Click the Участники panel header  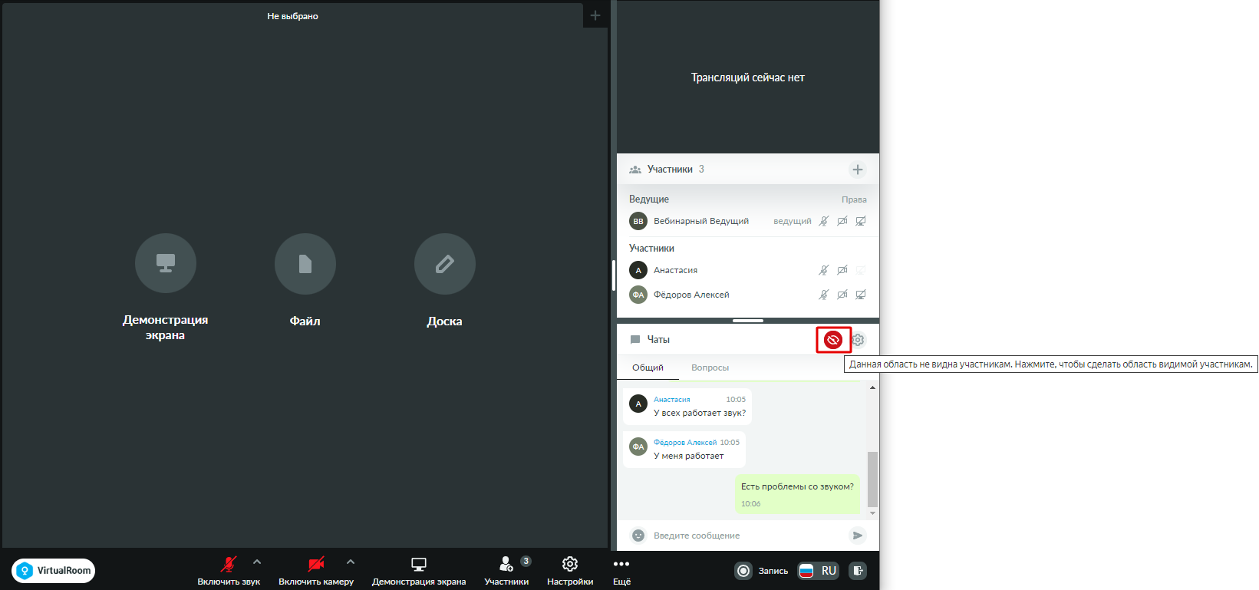tap(748, 170)
